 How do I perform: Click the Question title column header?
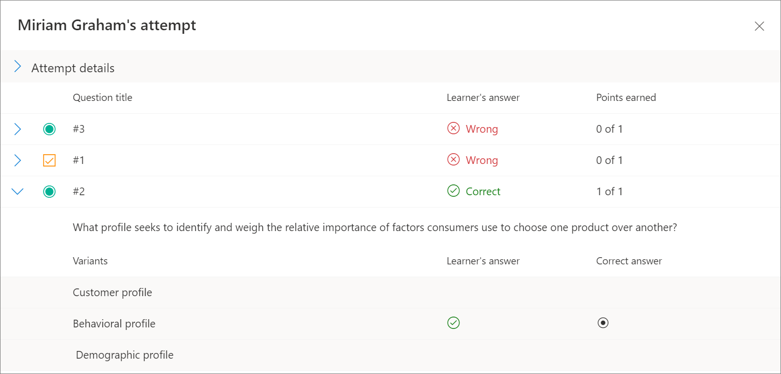pyautogui.click(x=102, y=97)
